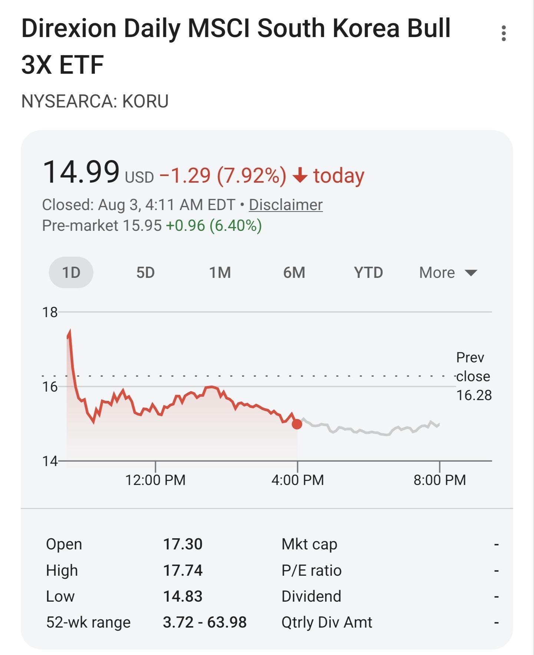This screenshot has width=534, height=655.
Task: Click the ETF title heading
Action: (x=236, y=46)
